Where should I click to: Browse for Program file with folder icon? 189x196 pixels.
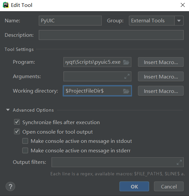126,62
